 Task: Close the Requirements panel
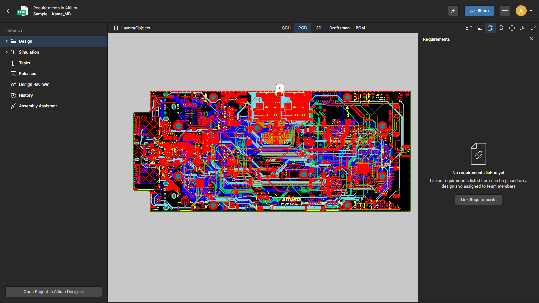(x=531, y=39)
